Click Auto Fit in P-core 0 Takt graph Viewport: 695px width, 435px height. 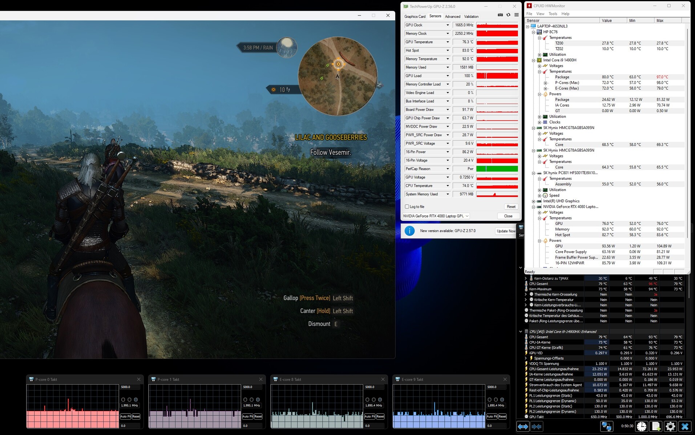125,417
